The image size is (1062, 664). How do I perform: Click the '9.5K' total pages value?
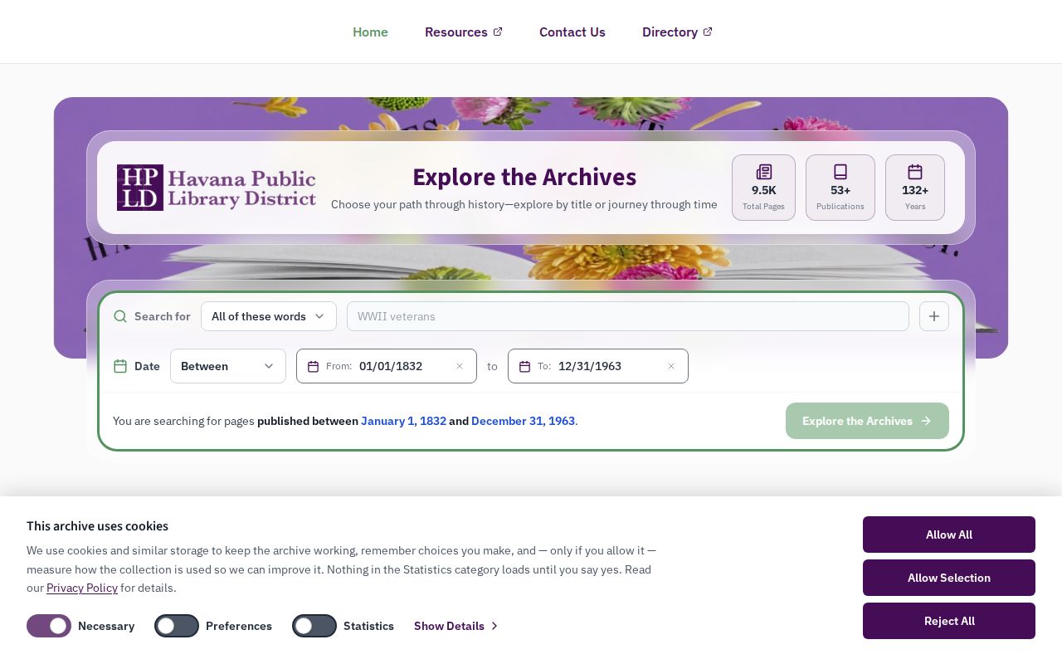coord(763,190)
